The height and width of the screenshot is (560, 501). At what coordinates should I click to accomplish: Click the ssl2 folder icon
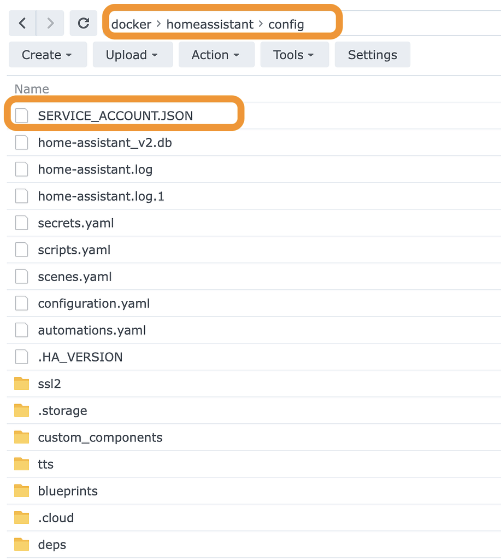22,383
